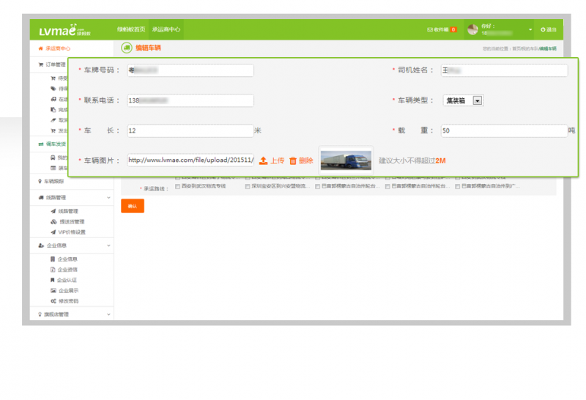The width and height of the screenshot is (586, 400).
Task: Check the 巴音郭楞蒙古自治州到广 route
Action: click(x=457, y=186)
